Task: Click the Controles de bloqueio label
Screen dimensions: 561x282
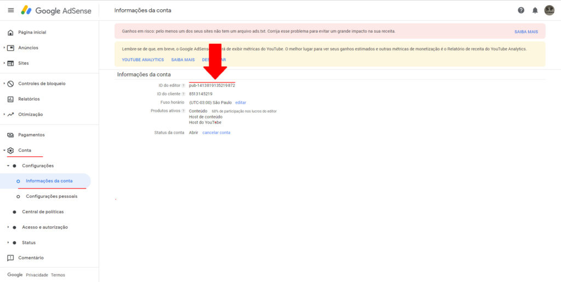Action: [42, 84]
